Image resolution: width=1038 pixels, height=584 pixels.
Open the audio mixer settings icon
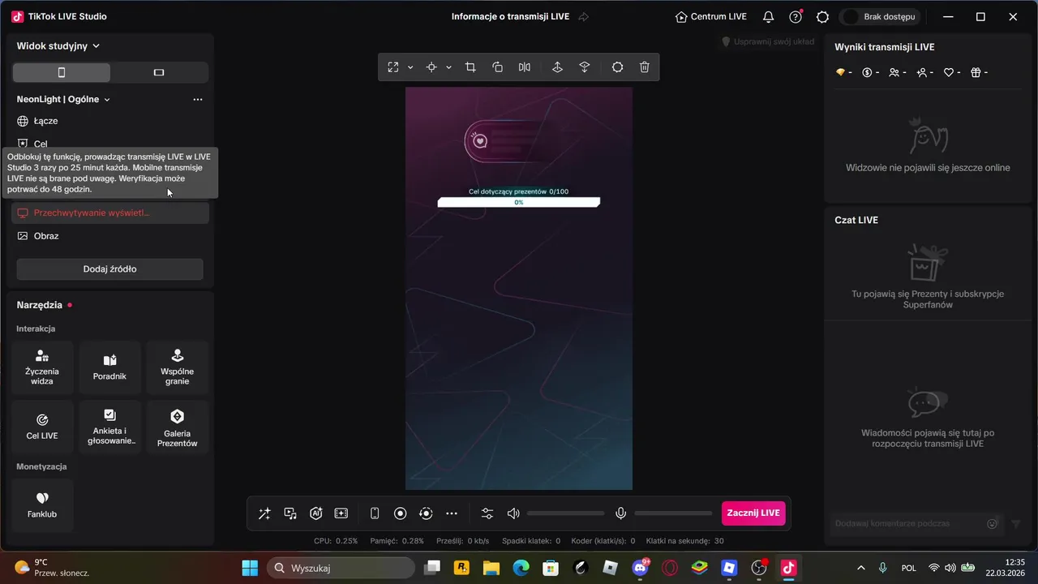click(487, 513)
